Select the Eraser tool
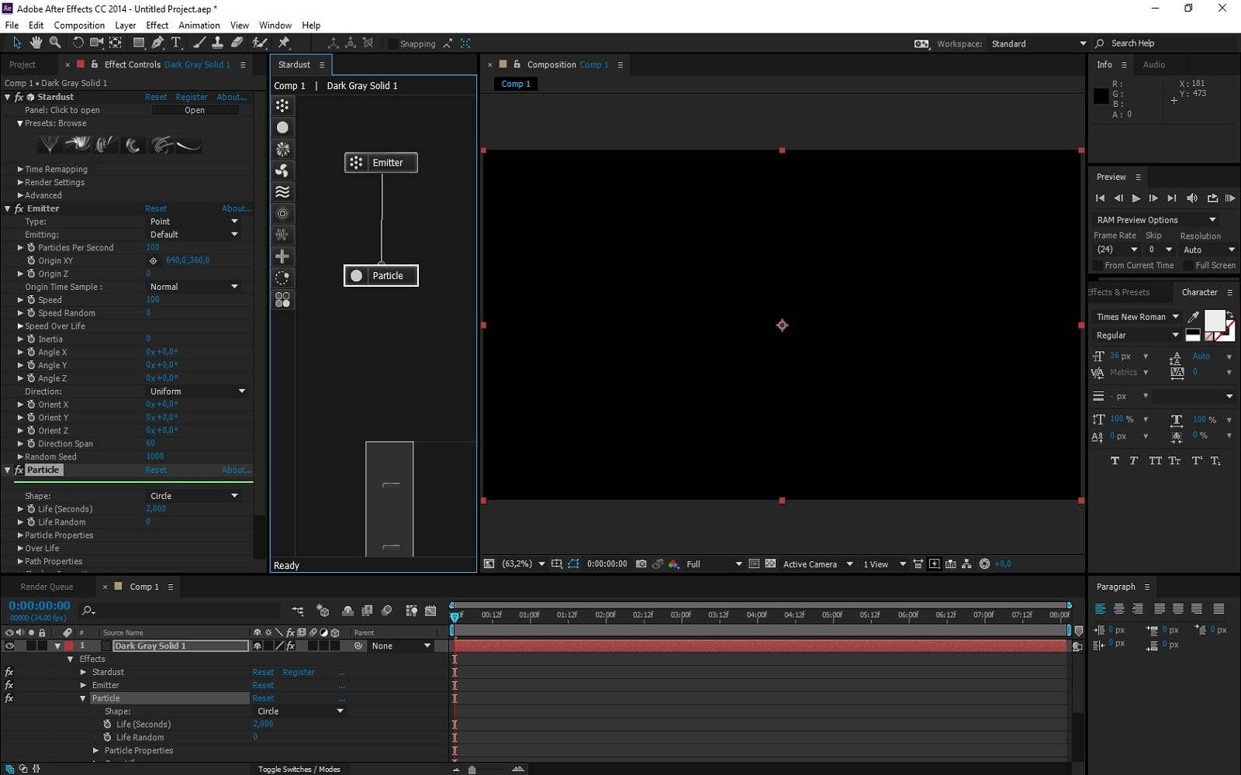The height and width of the screenshot is (775, 1241). click(237, 43)
